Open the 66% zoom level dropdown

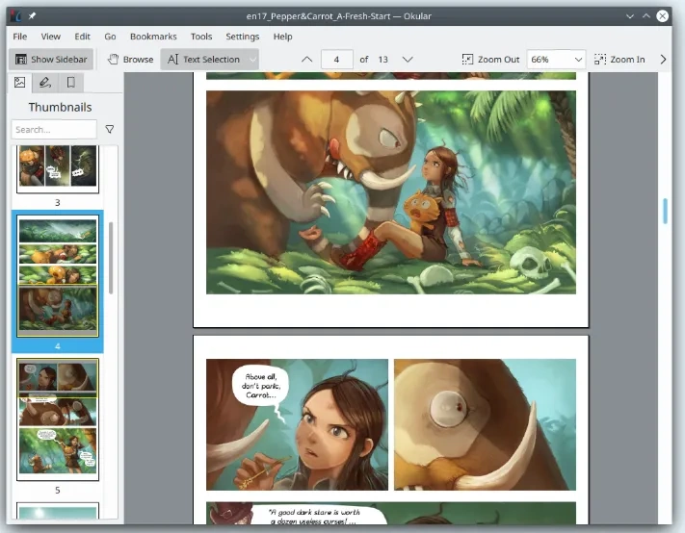coord(556,60)
